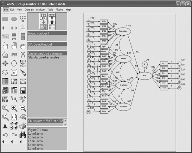Pick the add unique variable tool

point(23,28)
